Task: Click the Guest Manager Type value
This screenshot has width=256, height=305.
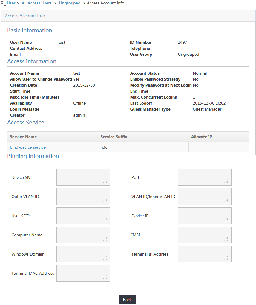Action: [207, 109]
